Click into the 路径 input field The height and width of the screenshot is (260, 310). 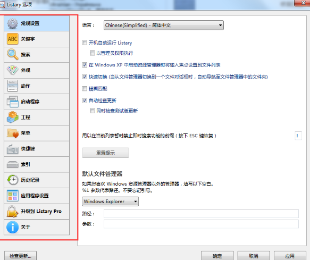click(x=201, y=214)
